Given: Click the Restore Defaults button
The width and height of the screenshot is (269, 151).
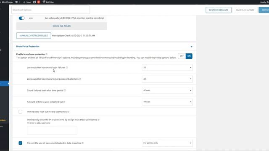Looking at the screenshot, I should [219, 10].
